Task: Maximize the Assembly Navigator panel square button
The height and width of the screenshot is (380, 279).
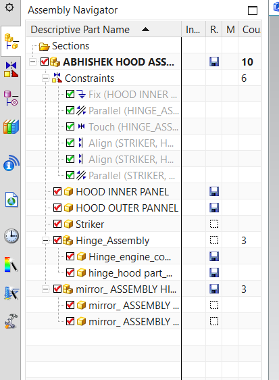Action: tap(253, 10)
